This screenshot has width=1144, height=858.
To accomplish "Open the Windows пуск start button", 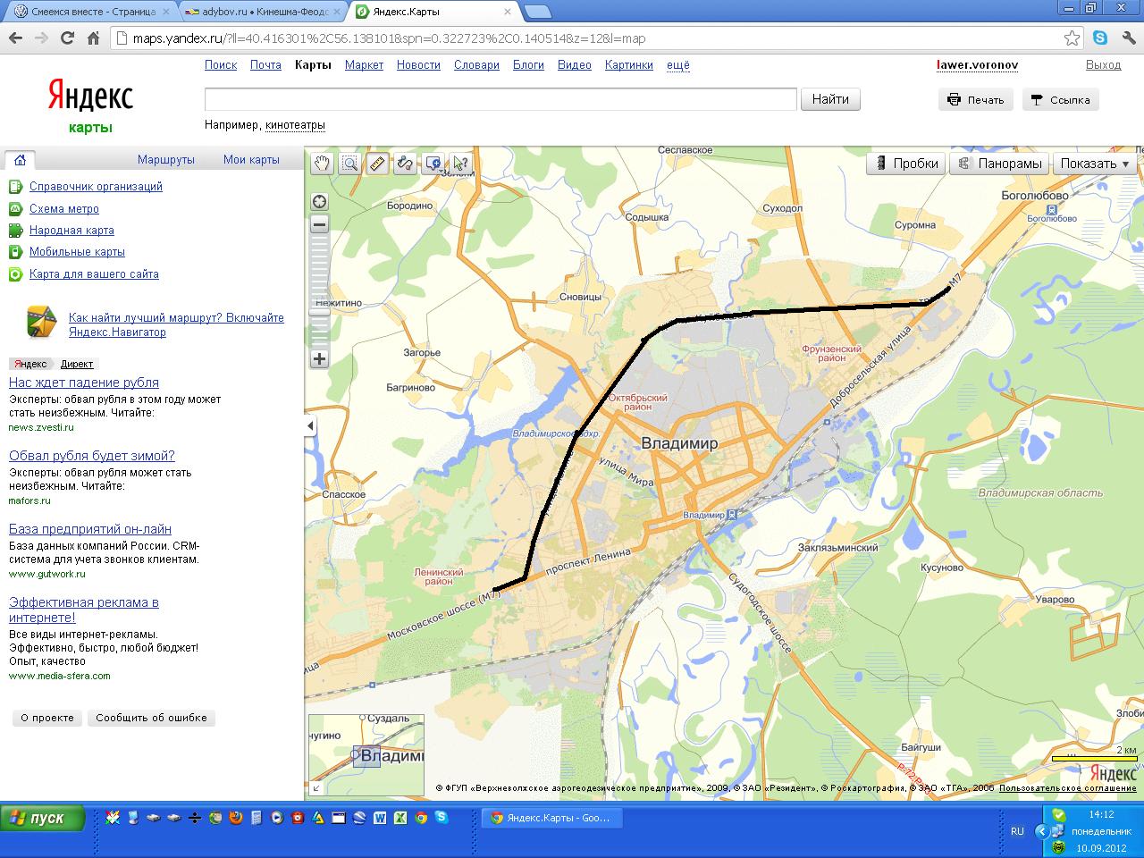I will [x=43, y=818].
